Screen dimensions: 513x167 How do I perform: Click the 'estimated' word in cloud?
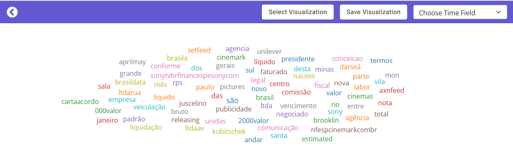tap(317, 139)
